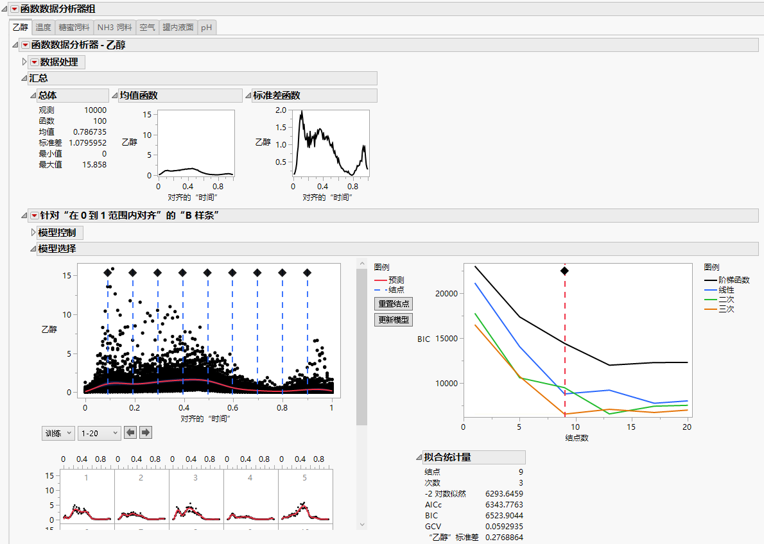Click the 重置结点 button
Viewport: 764px width, 544px height.
point(393,303)
